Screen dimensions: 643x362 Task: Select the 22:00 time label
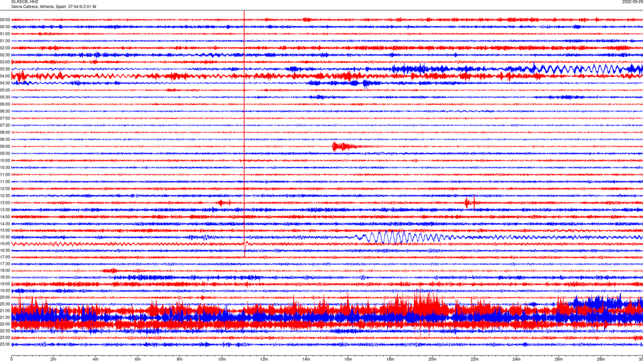5,324
